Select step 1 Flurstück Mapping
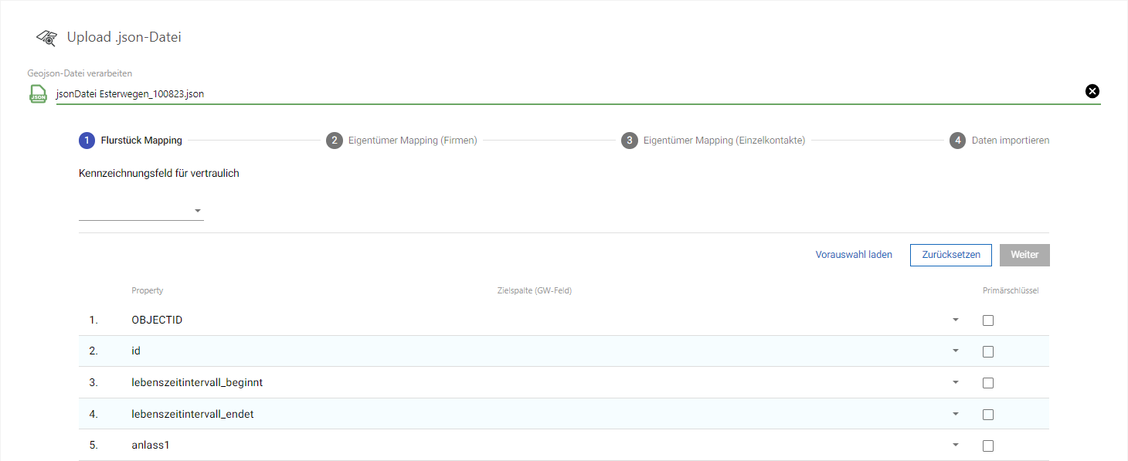1128x461 pixels. (x=131, y=141)
